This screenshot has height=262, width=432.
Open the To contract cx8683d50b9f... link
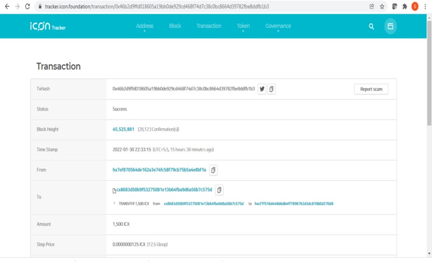(x=164, y=190)
